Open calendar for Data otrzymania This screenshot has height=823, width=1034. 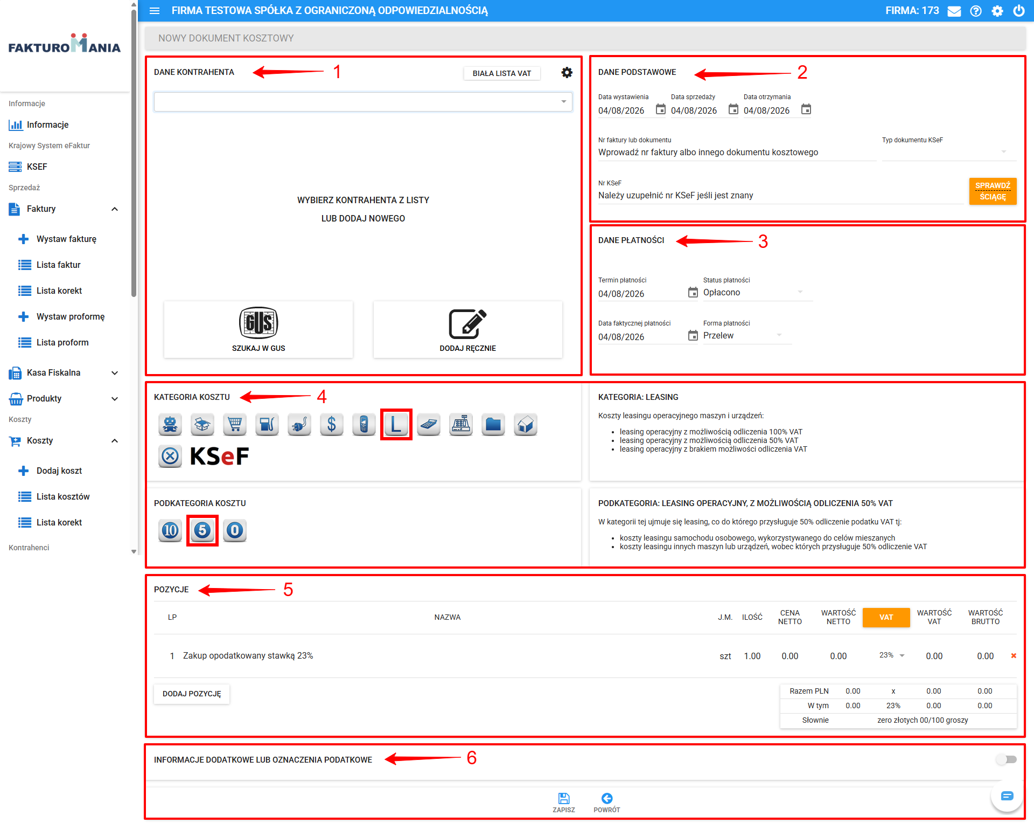(806, 109)
